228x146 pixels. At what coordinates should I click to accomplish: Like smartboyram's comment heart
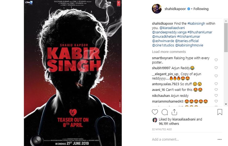(x=216, y=60)
